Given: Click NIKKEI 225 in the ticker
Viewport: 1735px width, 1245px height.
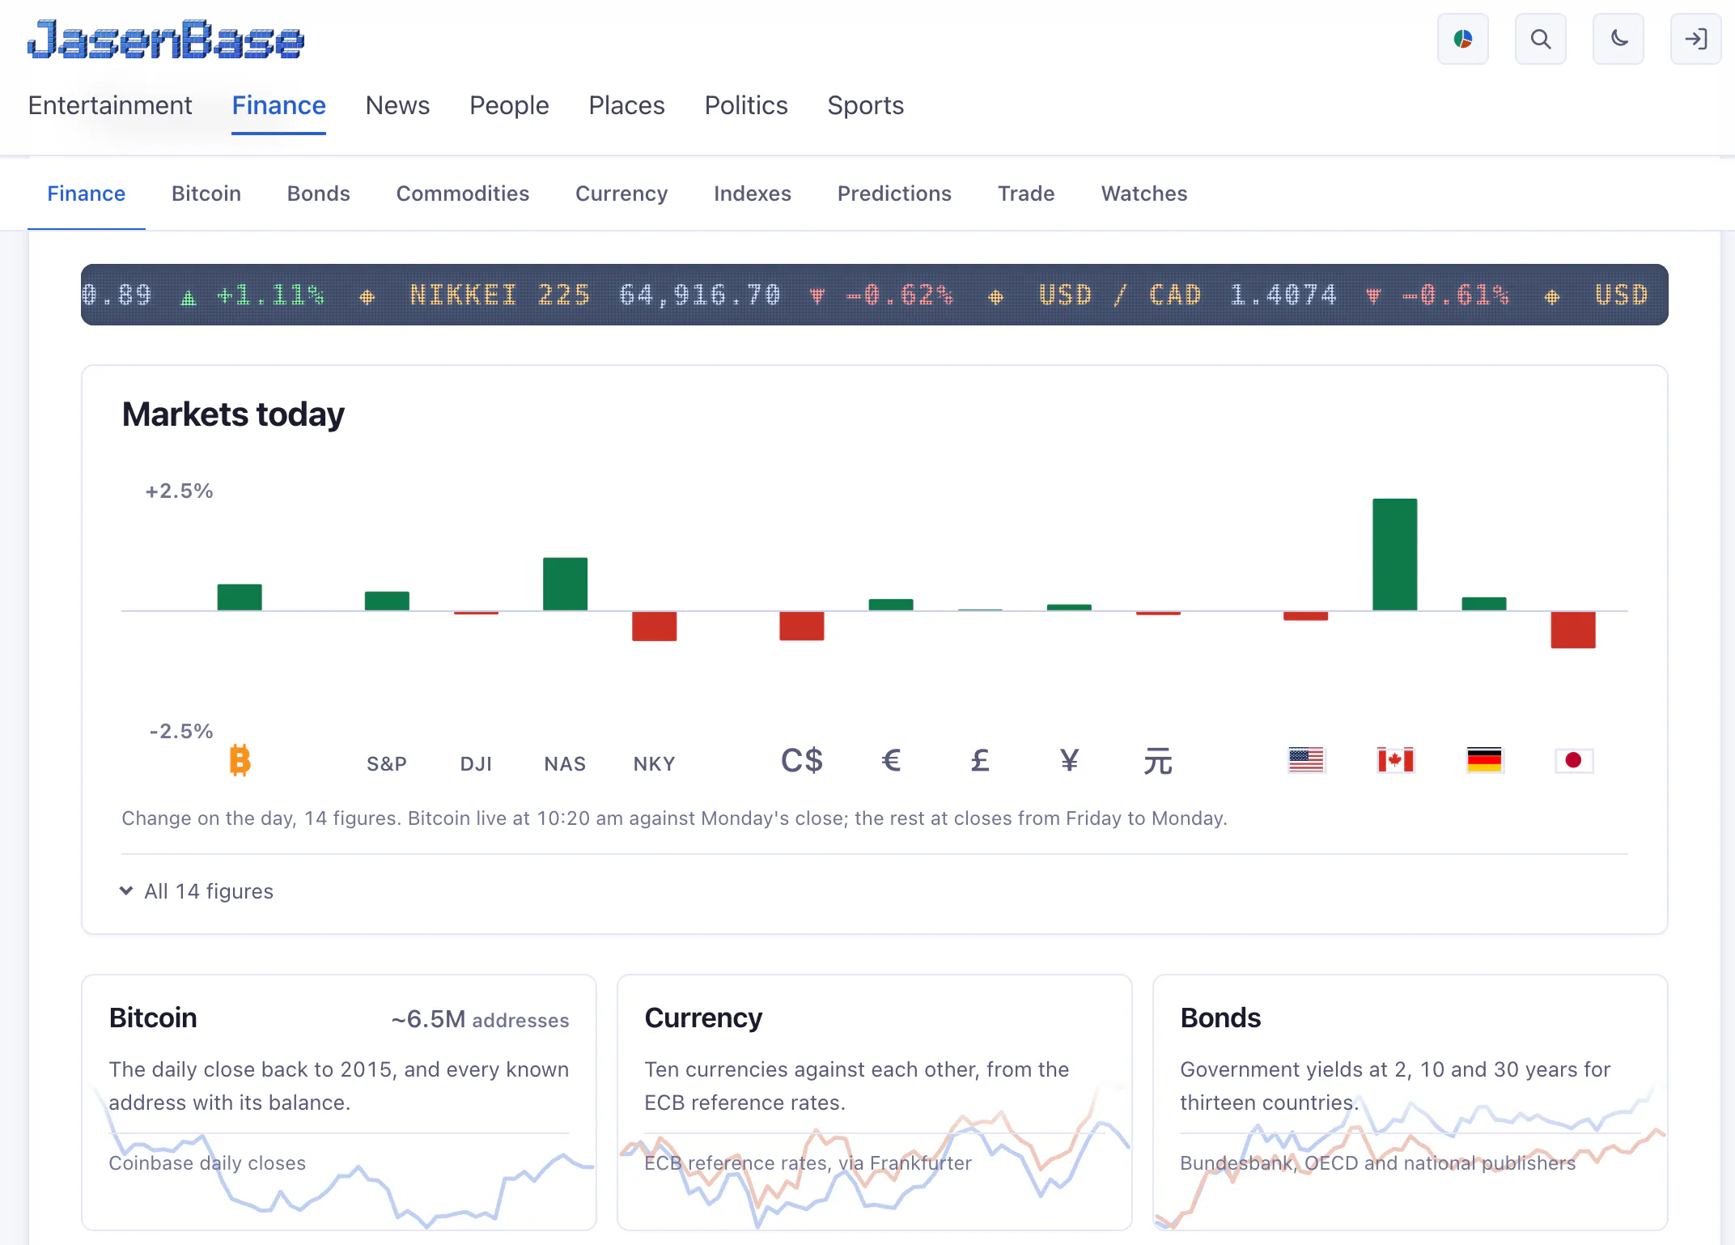Looking at the screenshot, I should (x=500, y=295).
